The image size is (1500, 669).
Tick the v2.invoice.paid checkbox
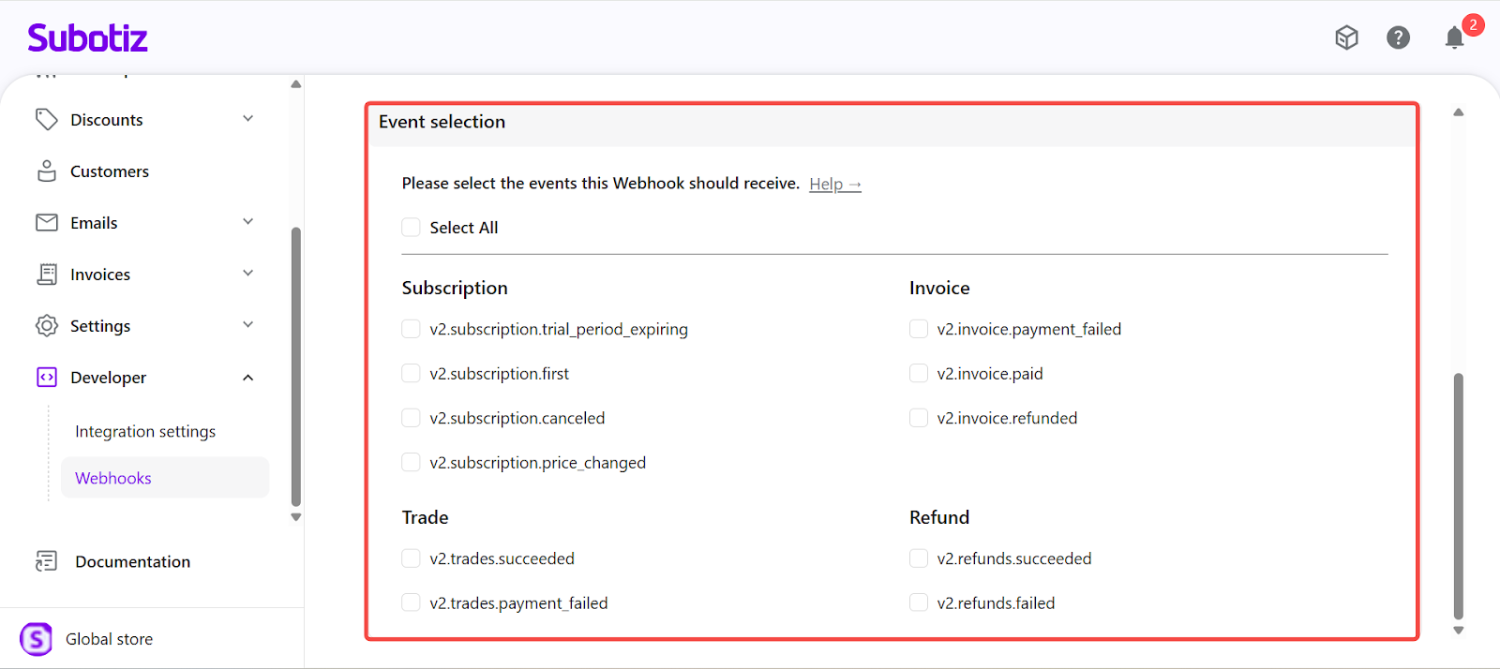tap(919, 373)
